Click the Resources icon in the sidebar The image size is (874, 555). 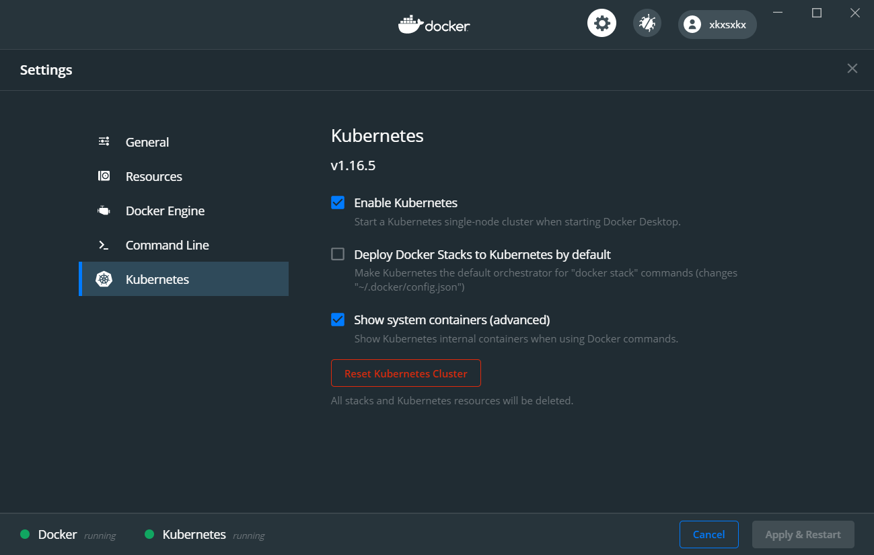[104, 176]
